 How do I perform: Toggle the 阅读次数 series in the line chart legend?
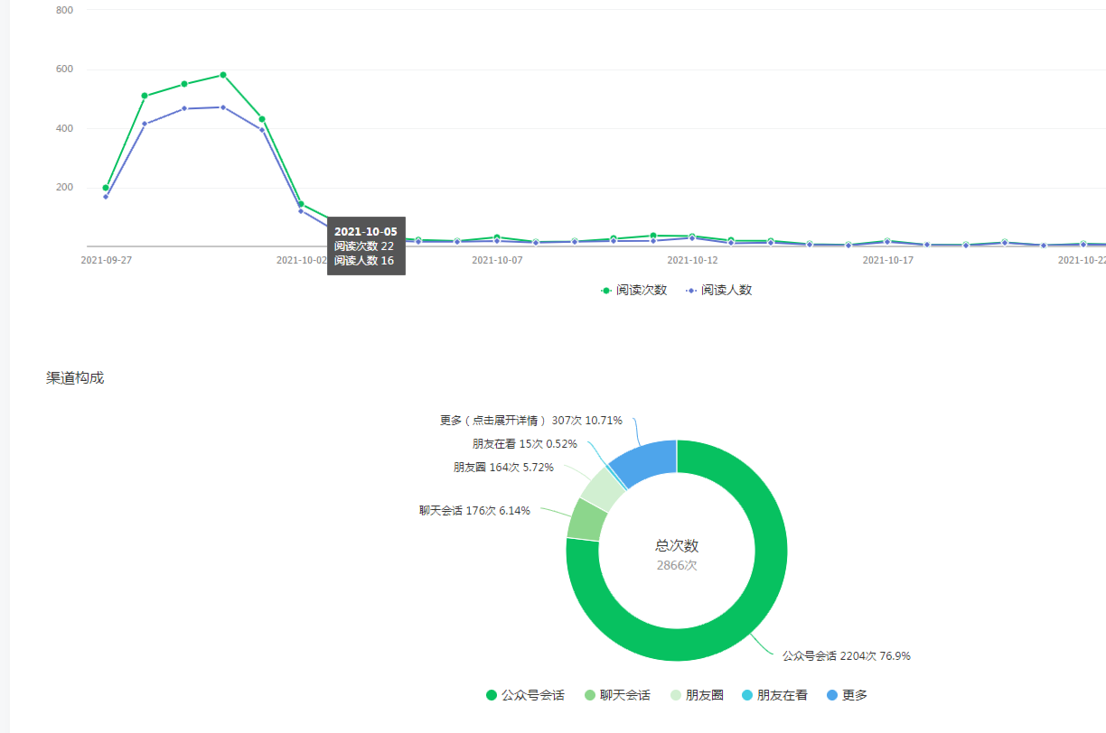634,291
